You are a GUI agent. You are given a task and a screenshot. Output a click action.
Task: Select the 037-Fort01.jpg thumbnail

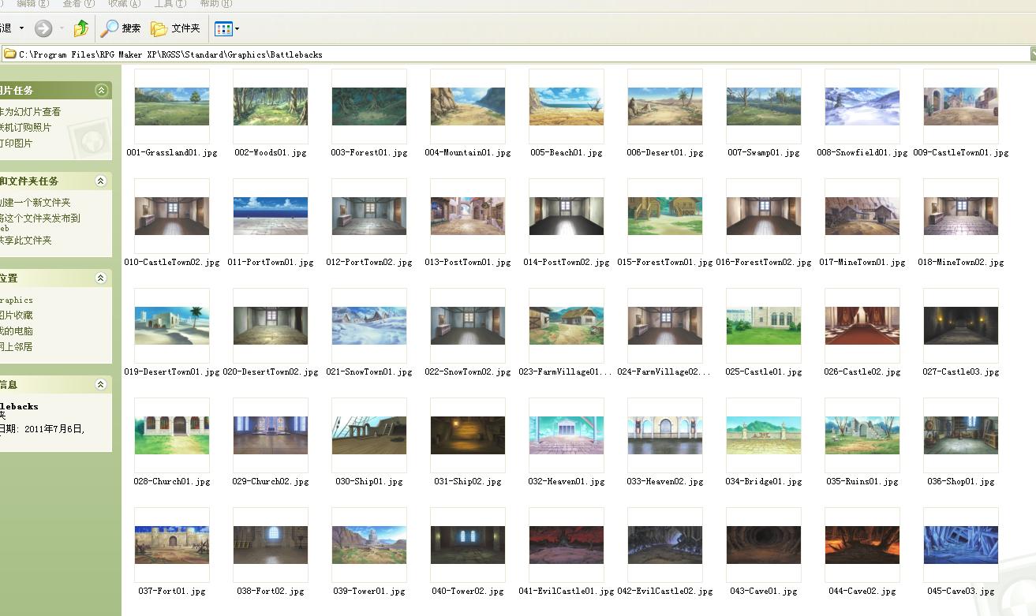point(172,545)
